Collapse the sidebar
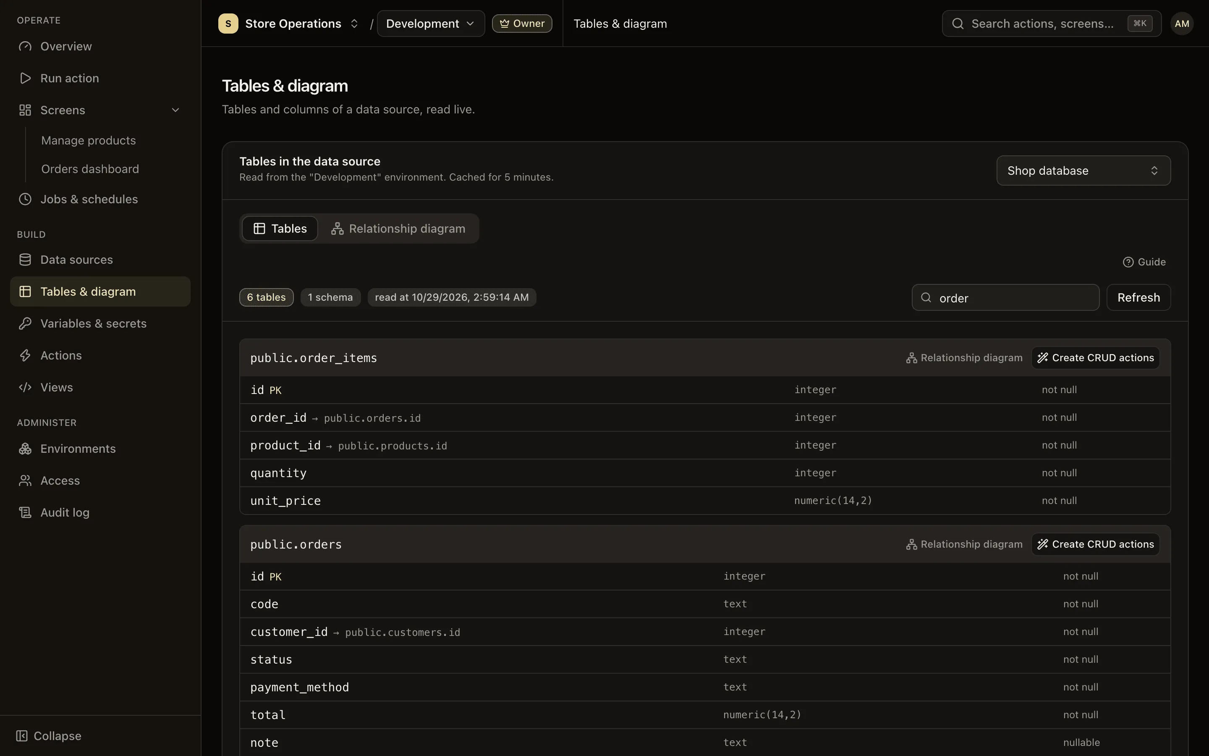 tap(48, 736)
